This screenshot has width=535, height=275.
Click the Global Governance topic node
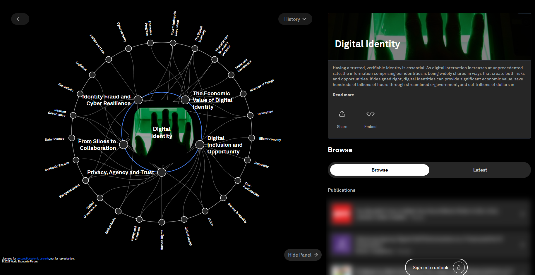(x=100, y=198)
